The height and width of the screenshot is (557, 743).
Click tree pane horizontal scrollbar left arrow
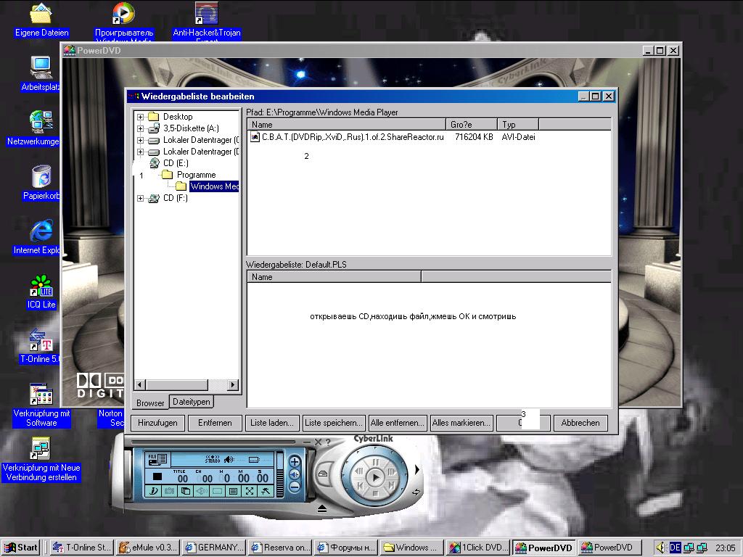tap(140, 384)
